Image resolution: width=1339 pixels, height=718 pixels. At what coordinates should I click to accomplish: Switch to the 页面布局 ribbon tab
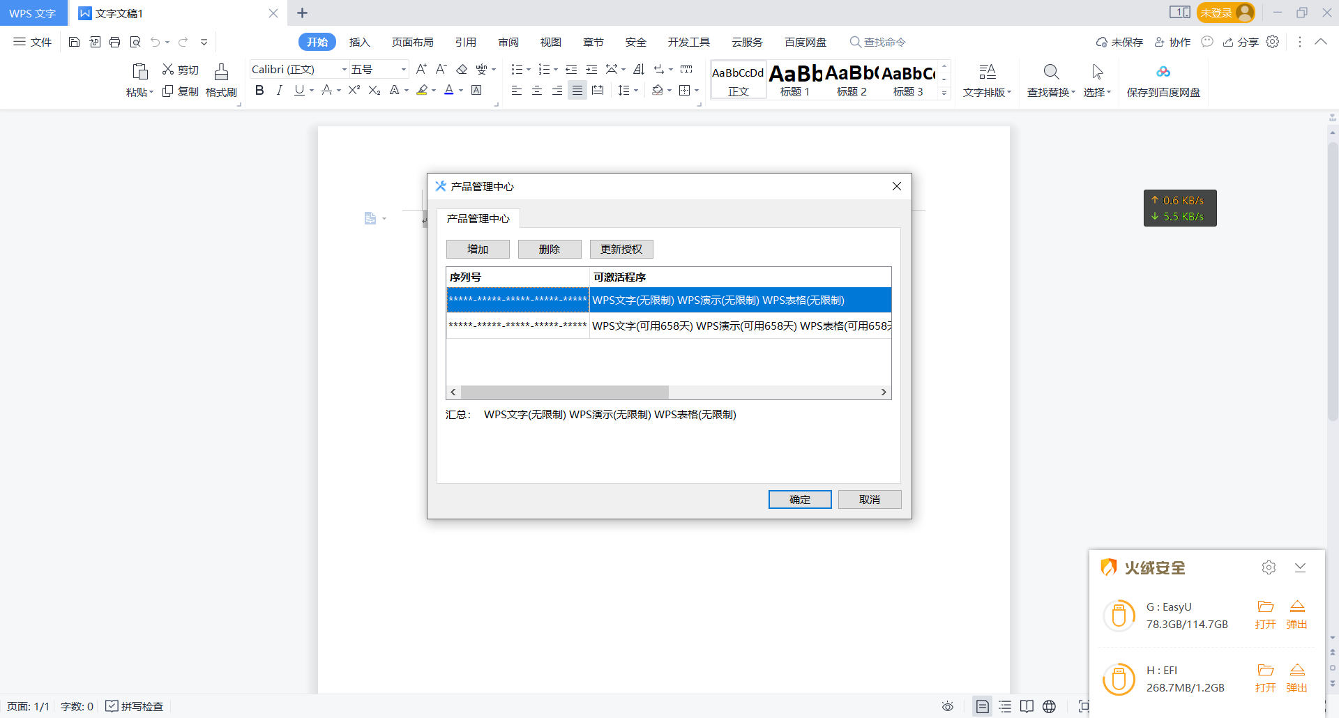[x=412, y=43]
